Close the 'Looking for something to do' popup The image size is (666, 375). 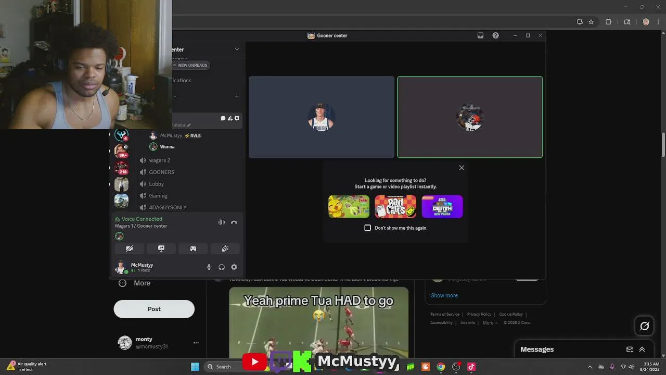tap(462, 168)
